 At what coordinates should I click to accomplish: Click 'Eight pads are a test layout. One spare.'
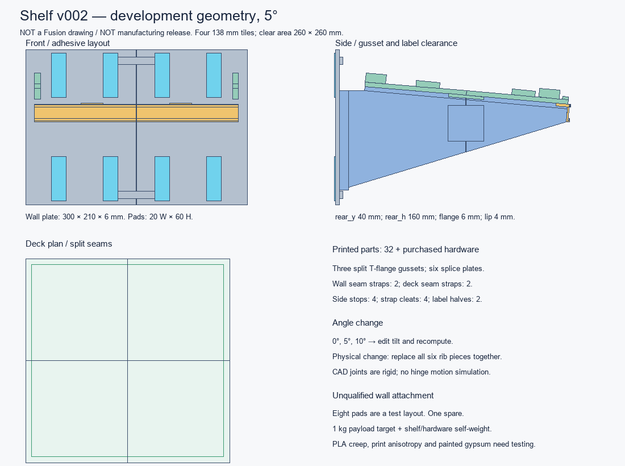(398, 413)
